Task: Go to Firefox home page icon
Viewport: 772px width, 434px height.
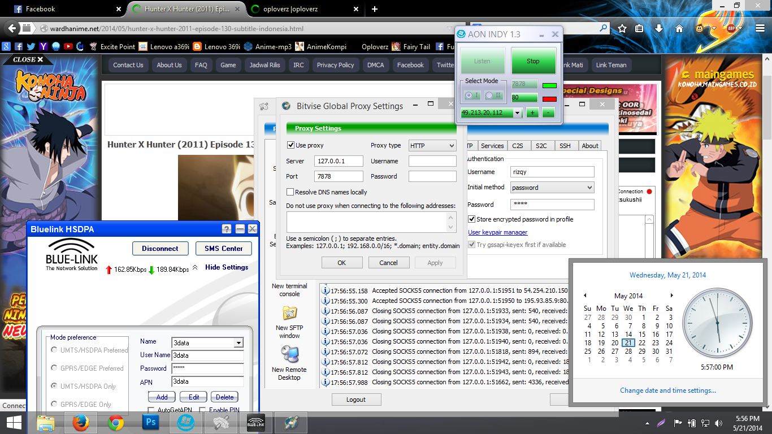Action: click(679, 28)
